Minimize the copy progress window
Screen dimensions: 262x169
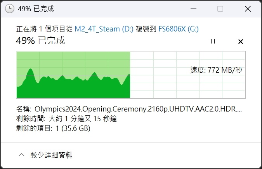click(193, 9)
